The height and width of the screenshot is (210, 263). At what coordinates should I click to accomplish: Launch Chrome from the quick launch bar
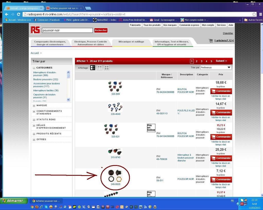click(32, 207)
